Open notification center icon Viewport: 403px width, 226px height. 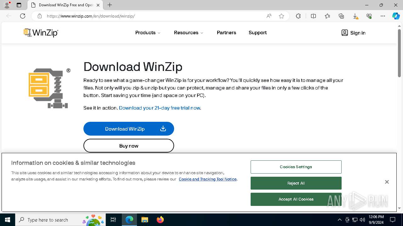point(393,220)
